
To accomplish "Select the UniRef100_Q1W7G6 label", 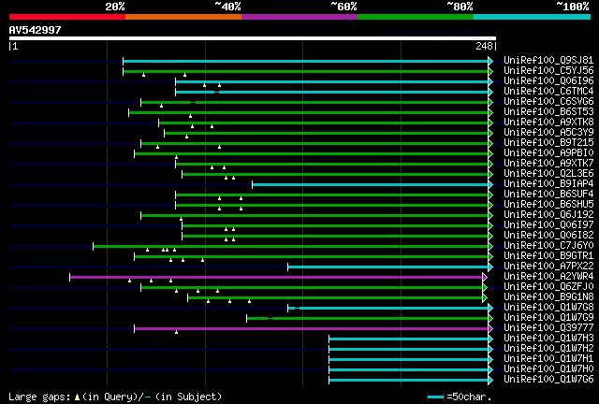I will tap(548, 380).
